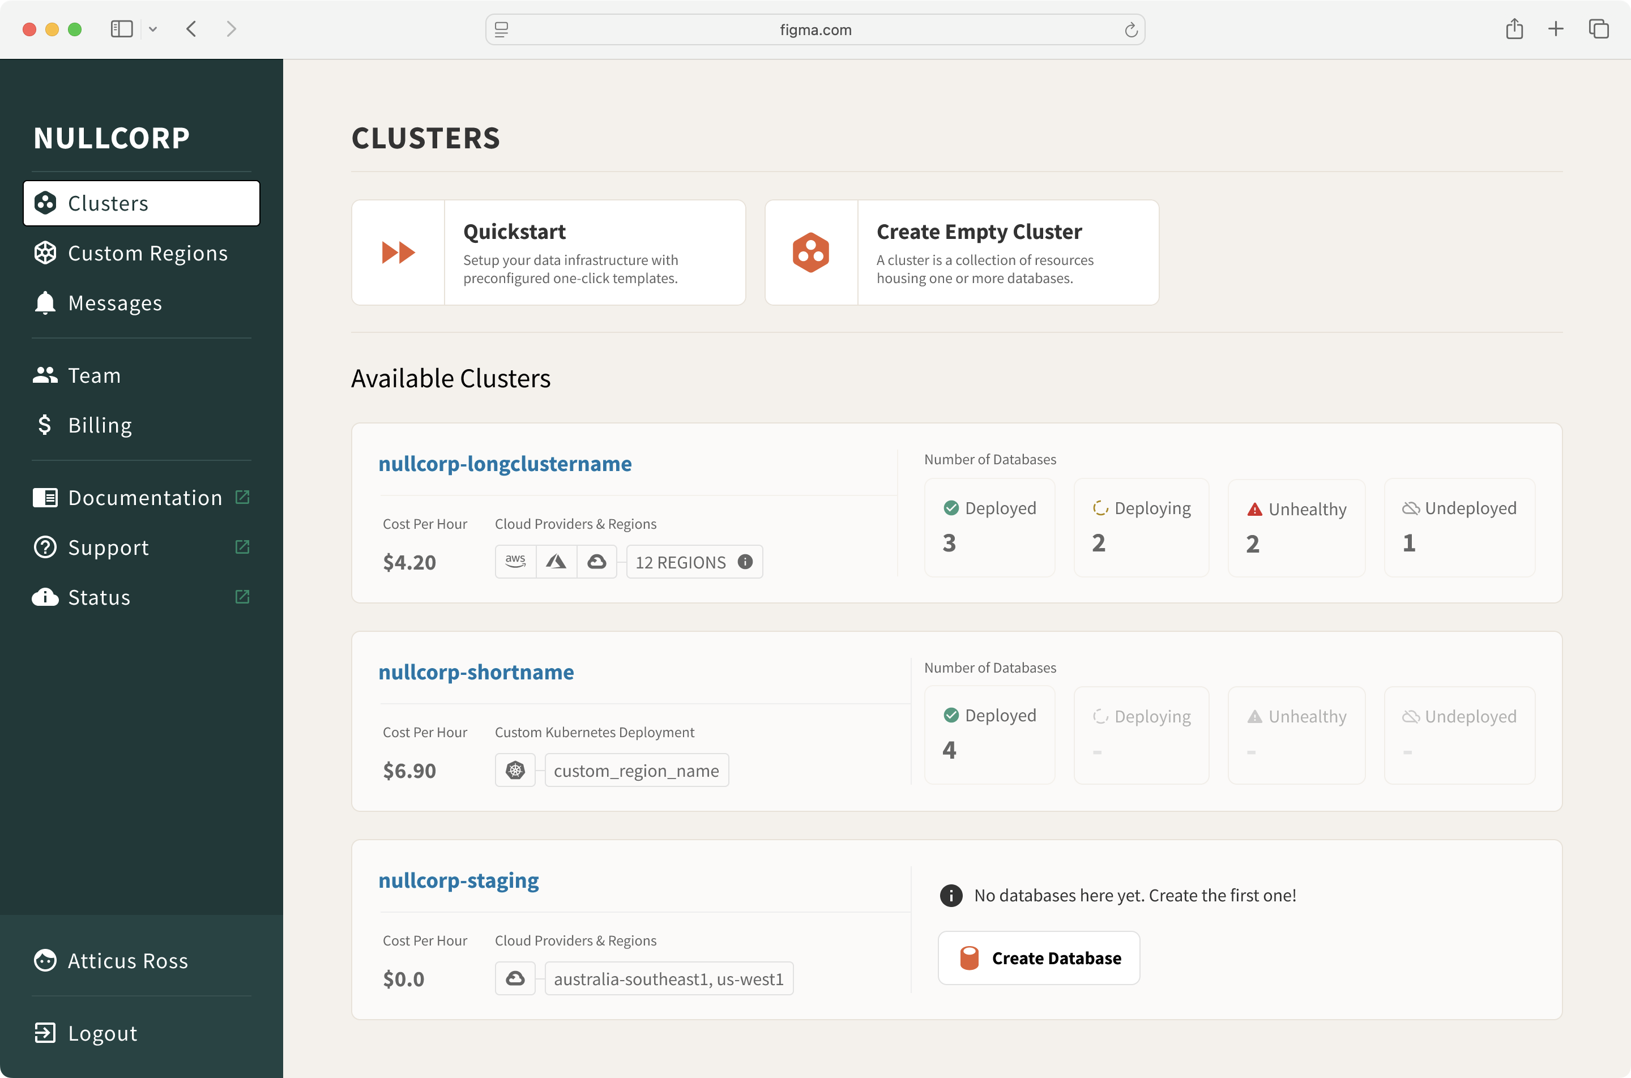
Task: Click the Team people icon
Action: [x=44, y=375]
